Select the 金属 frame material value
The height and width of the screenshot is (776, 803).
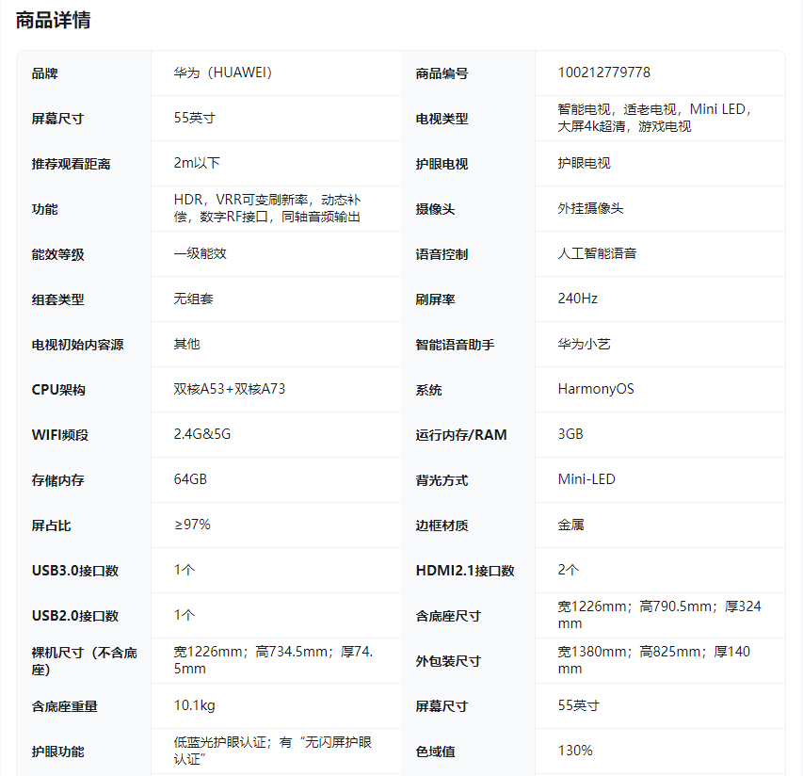tap(570, 525)
